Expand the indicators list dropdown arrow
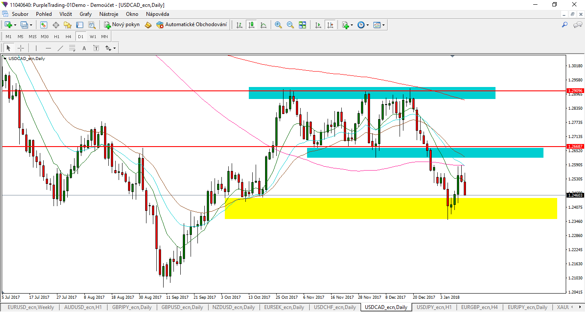The width and height of the screenshot is (585, 312). [352, 25]
